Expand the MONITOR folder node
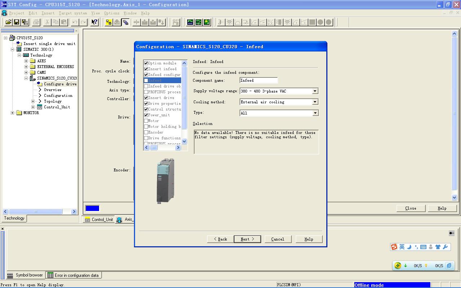 point(12,113)
